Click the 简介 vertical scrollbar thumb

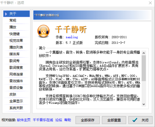(144, 68)
